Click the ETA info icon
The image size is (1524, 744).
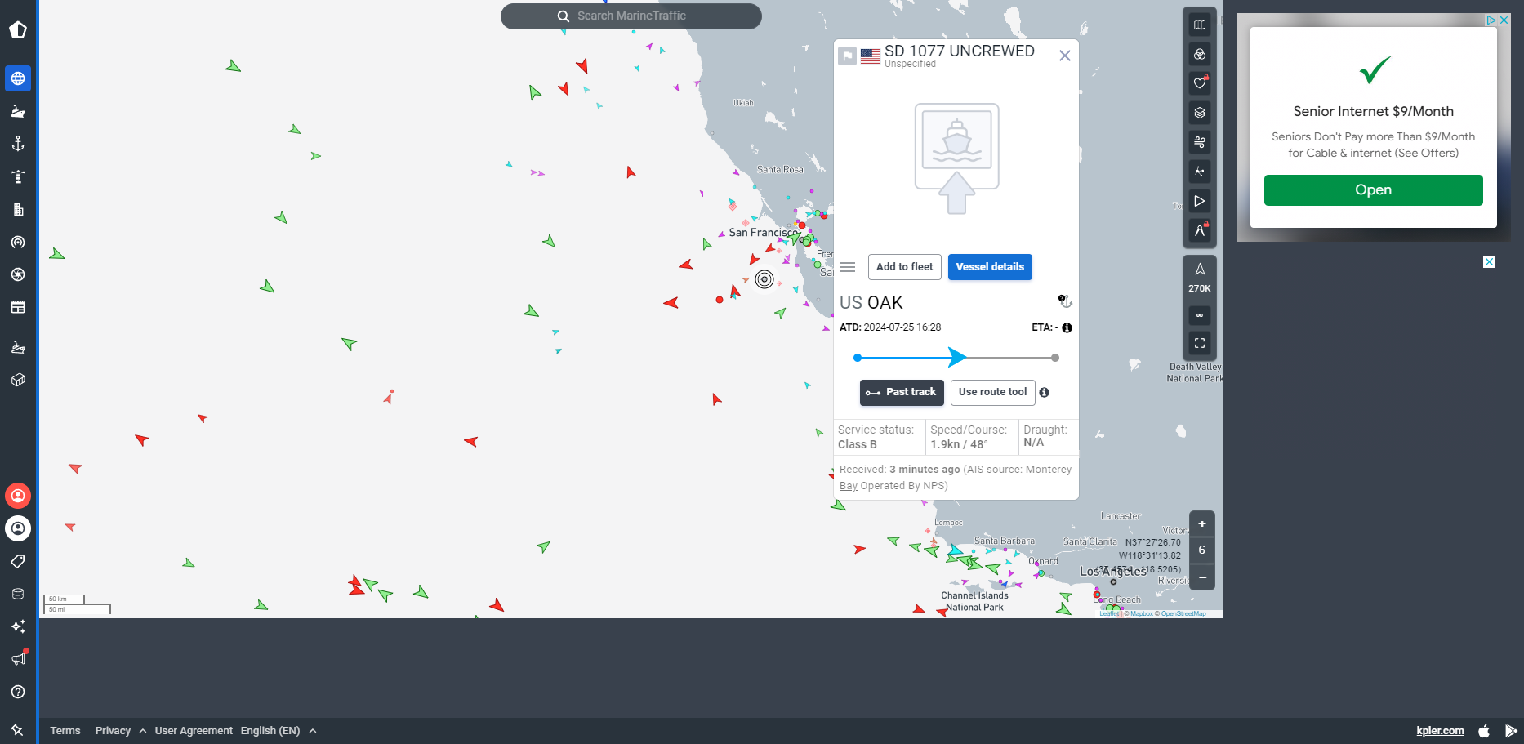click(1067, 327)
